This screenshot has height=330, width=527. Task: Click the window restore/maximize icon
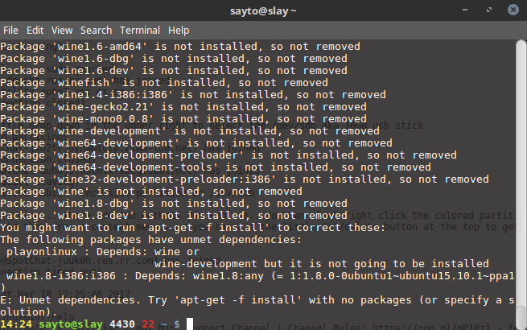[x=489, y=10]
